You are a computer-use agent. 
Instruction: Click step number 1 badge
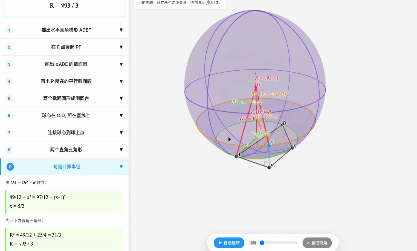coord(9,30)
